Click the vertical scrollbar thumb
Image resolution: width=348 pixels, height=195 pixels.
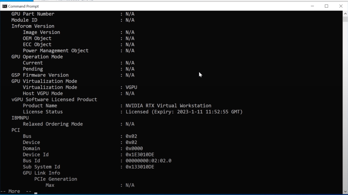pos(345,19)
